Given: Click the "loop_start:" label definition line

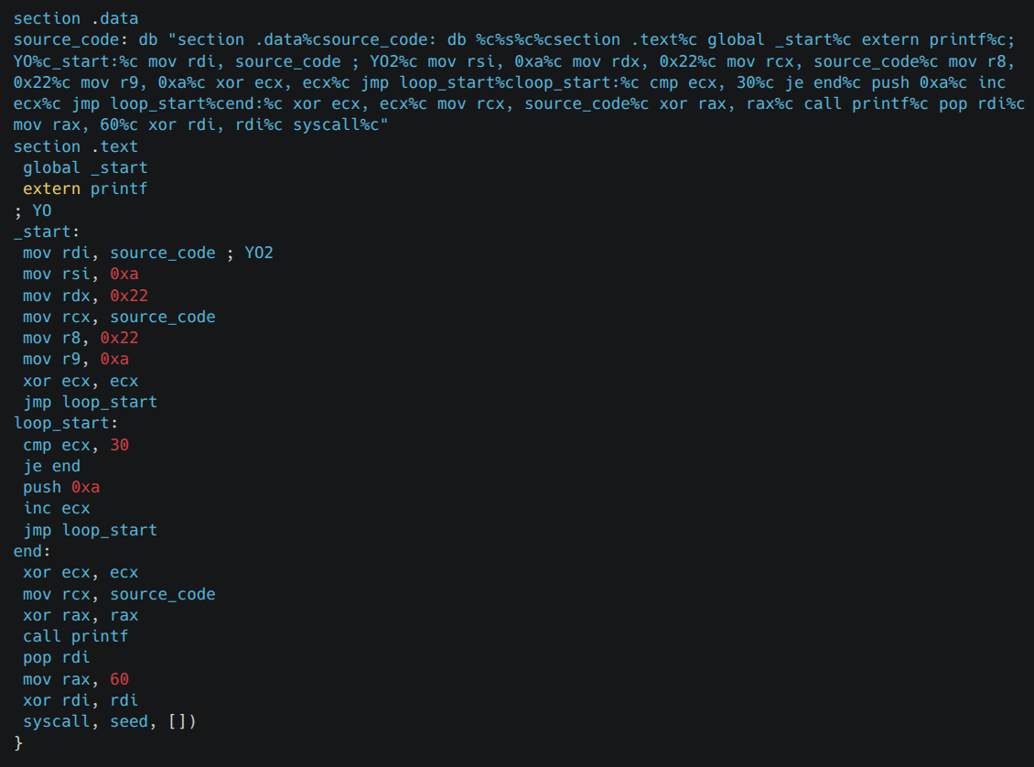Looking at the screenshot, I should coord(66,423).
